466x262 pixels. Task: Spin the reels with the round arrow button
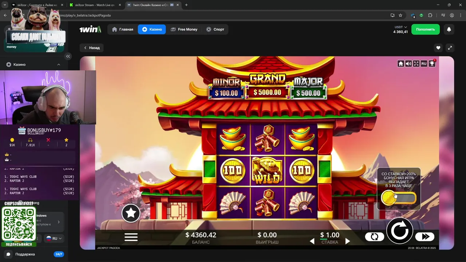400,231
